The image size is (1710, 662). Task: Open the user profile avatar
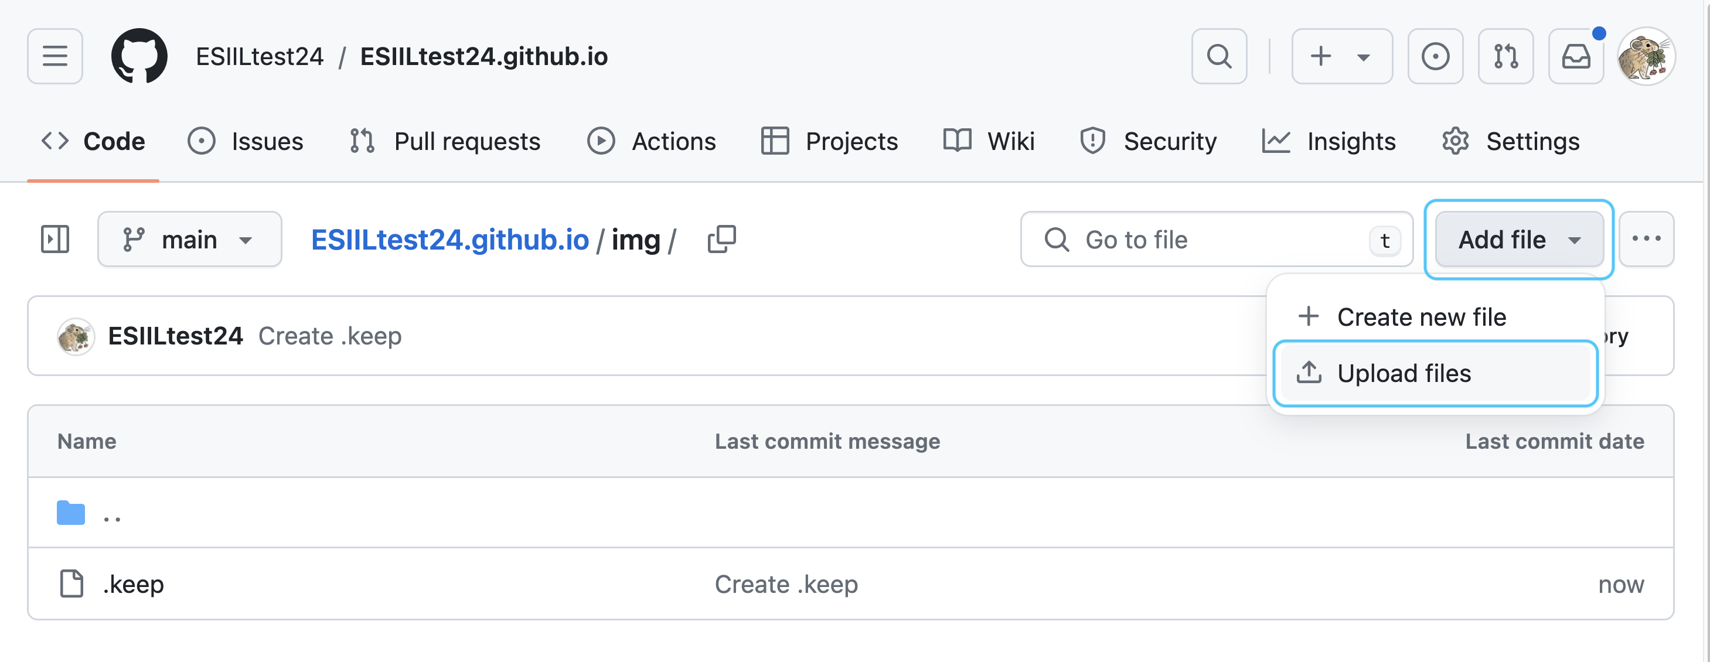[x=1646, y=56]
